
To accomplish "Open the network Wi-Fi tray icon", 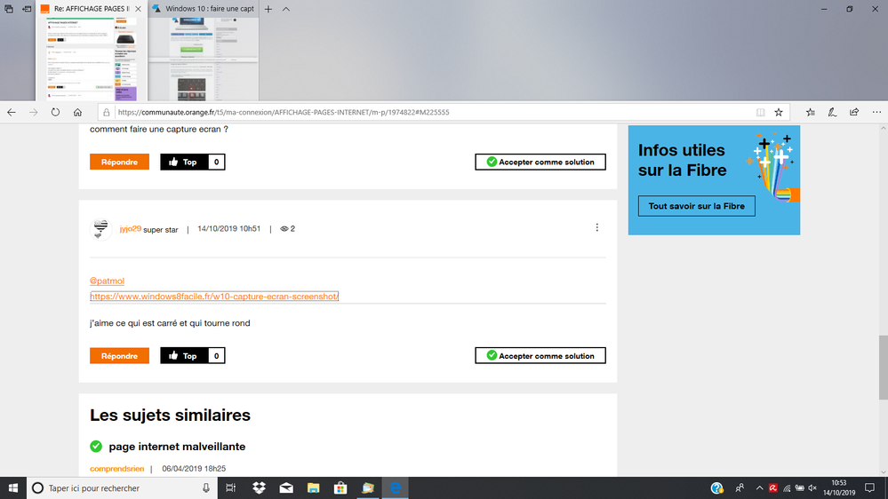I will (x=787, y=487).
